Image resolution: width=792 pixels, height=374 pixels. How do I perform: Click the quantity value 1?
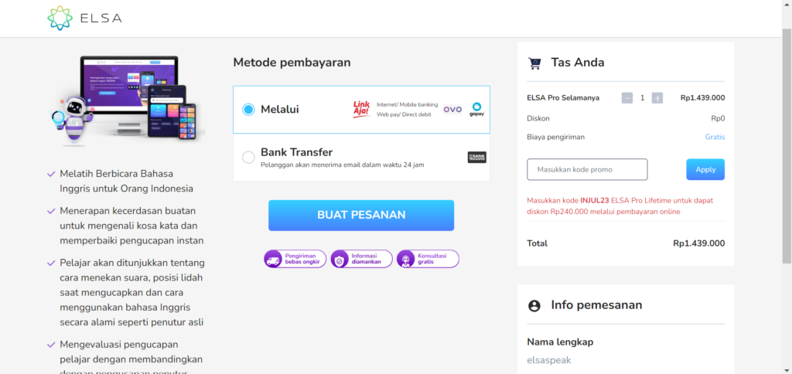point(643,98)
